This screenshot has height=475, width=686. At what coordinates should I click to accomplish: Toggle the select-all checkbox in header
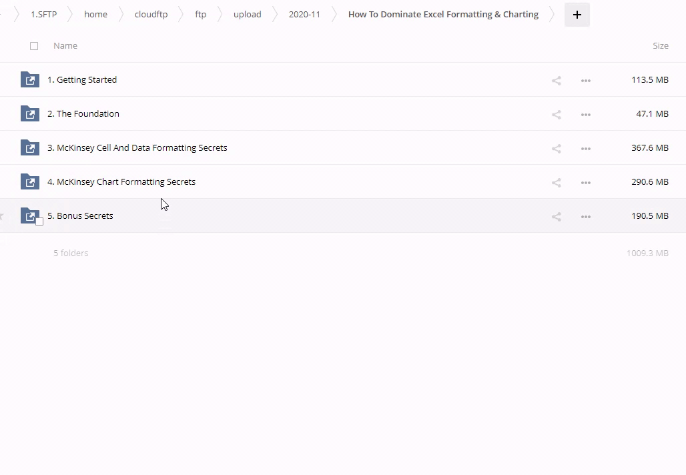click(x=34, y=46)
